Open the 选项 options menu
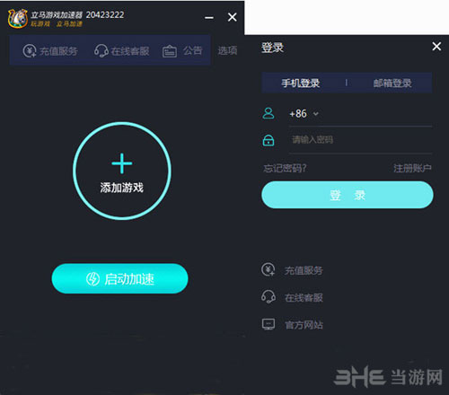The height and width of the screenshot is (395, 449). (x=227, y=50)
